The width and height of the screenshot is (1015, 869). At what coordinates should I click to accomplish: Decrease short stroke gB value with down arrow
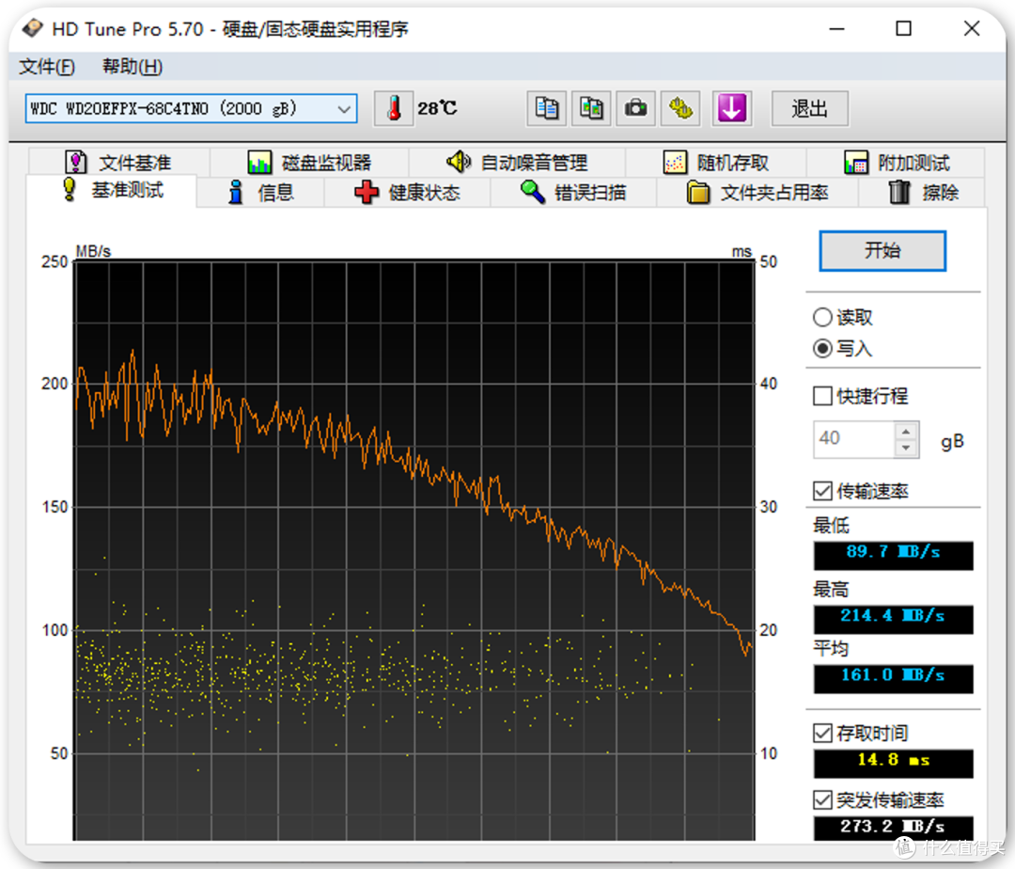(906, 448)
